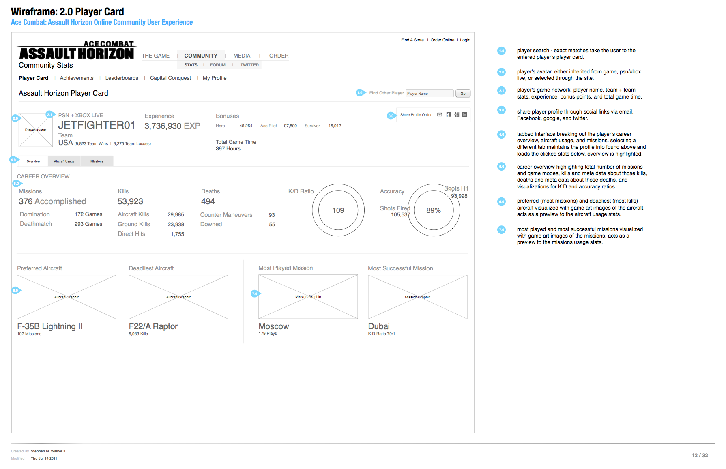Share profile on Google Plus icon
The image size is (726, 469).
tap(457, 115)
